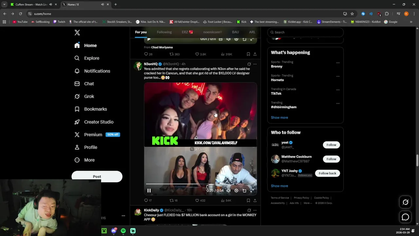Click the X Search input field
Screen dimensions: 419x236
tap(305, 32)
